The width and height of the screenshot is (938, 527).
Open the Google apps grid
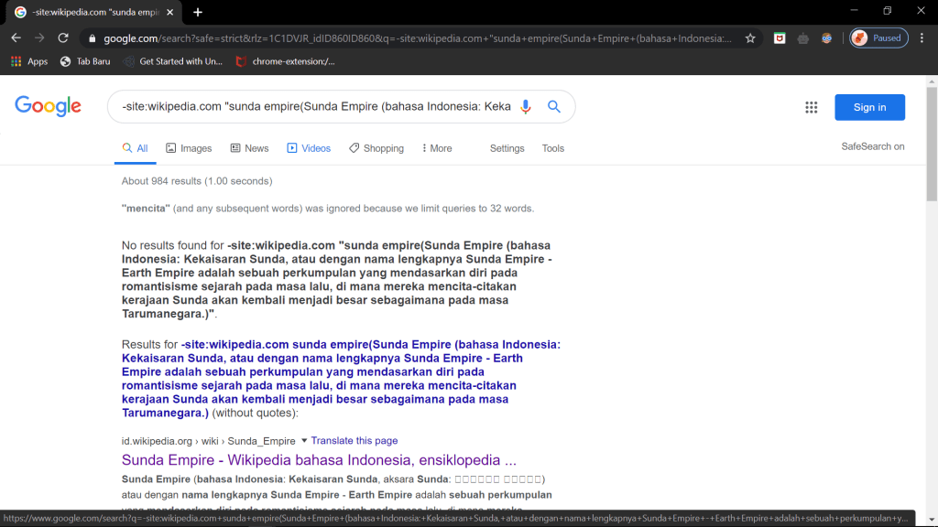pos(811,107)
